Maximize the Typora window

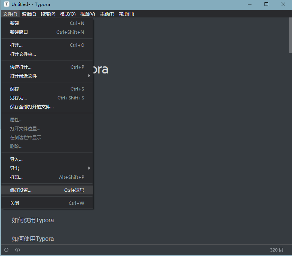[266, 4]
